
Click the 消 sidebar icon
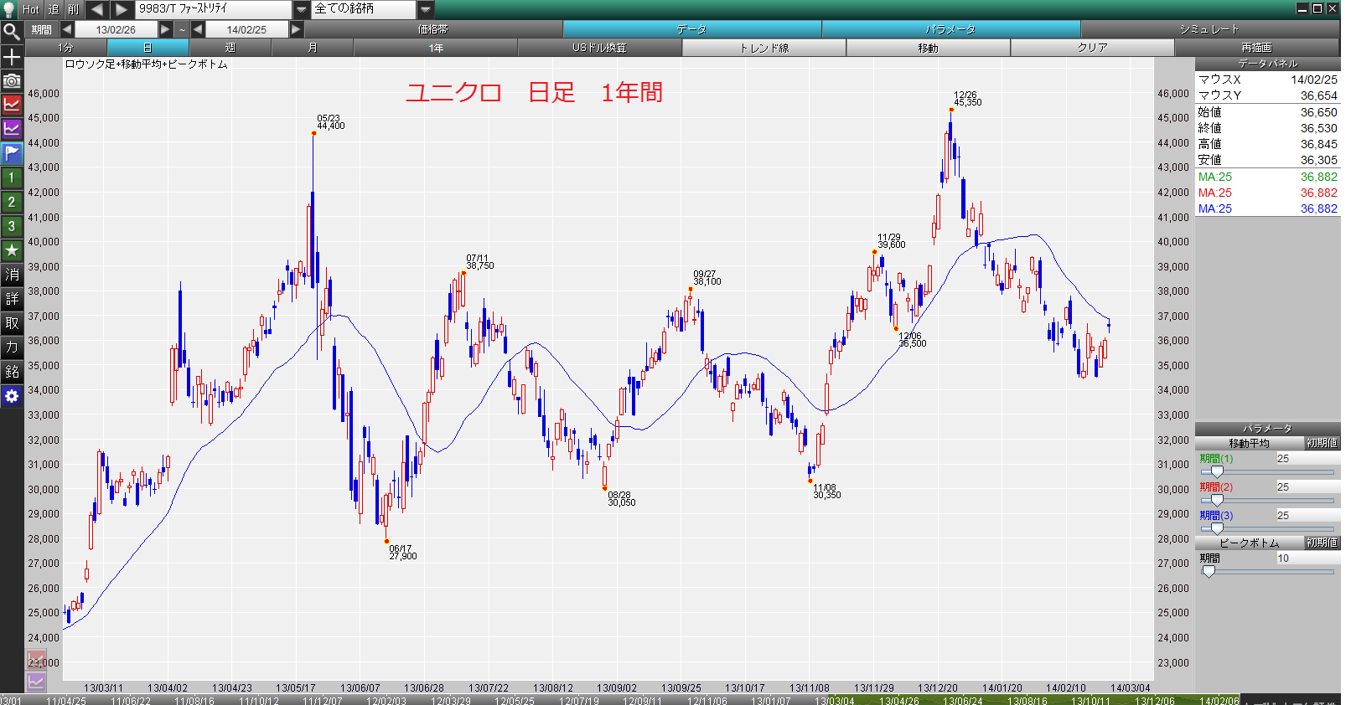12,275
